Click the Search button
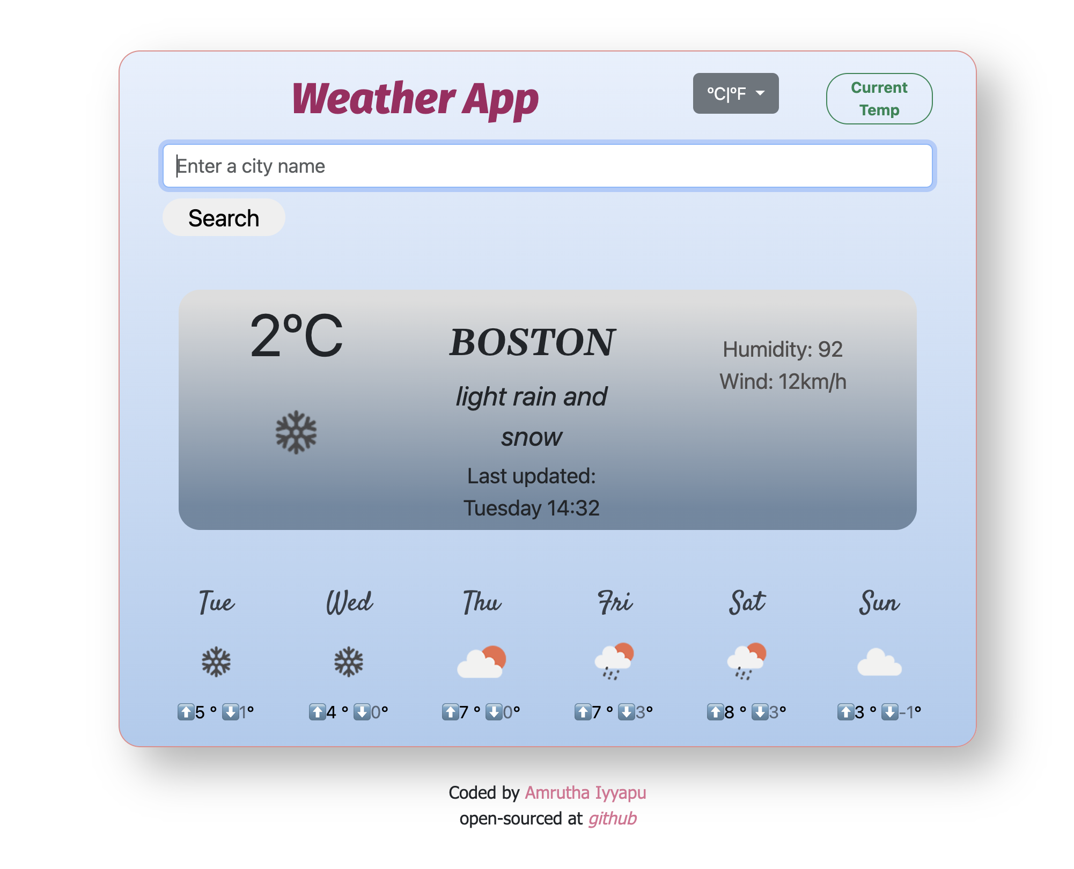The image size is (1074, 869). [x=224, y=218]
